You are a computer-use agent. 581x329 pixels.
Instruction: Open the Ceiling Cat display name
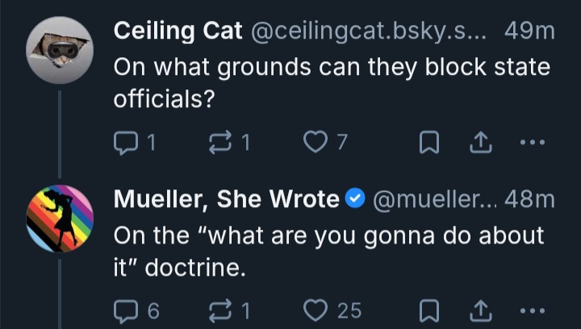(x=178, y=31)
